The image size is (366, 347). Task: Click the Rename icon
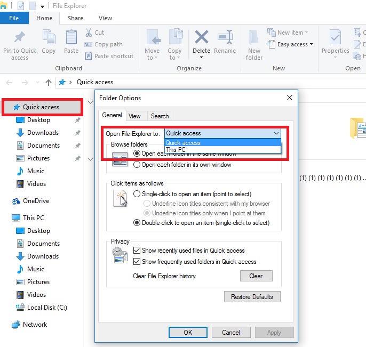point(225,37)
